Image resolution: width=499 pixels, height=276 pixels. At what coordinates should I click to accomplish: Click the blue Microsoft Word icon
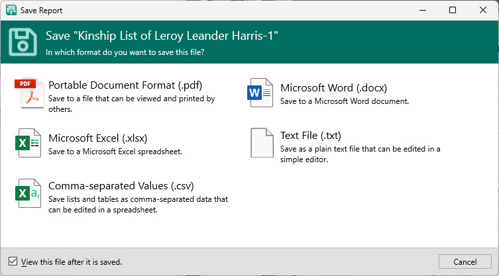coord(260,93)
